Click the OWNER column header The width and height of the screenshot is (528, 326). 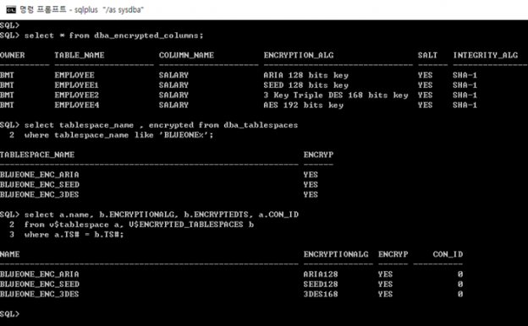(13, 55)
